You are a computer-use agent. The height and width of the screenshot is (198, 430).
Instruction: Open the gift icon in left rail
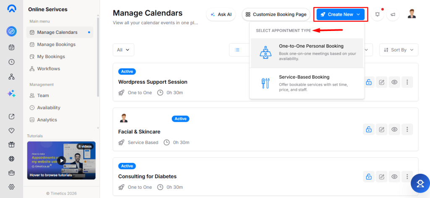tap(11, 145)
